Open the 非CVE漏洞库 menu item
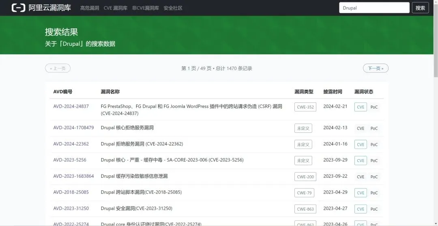The image size is (438, 226). (x=145, y=8)
